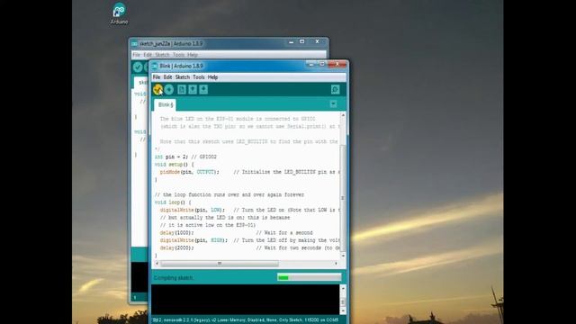
Task: Open sketch using up-arrow toolbar icon
Action: coord(193,89)
